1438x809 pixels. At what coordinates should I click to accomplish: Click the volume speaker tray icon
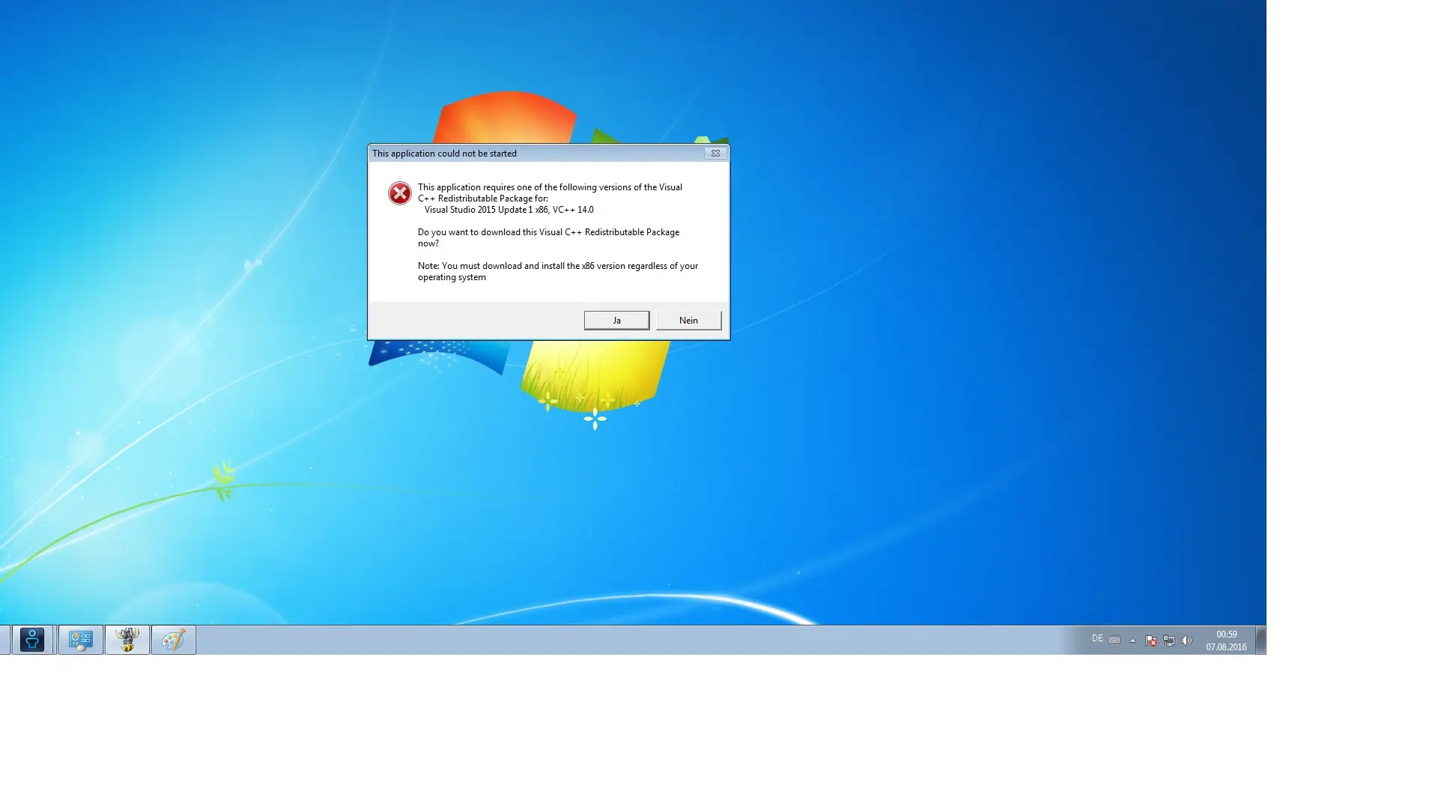pos(1186,640)
